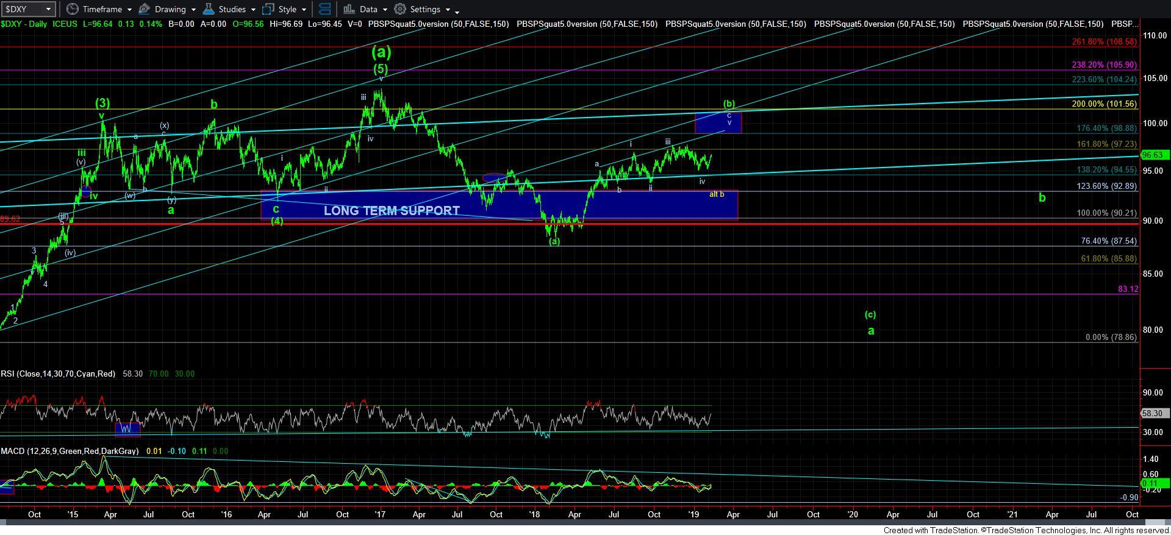Click the 0.00% (78.86) Fibonacci label
1171x535 pixels.
pos(1111,338)
